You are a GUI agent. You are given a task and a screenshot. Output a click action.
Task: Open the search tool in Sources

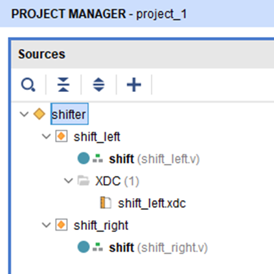28,85
